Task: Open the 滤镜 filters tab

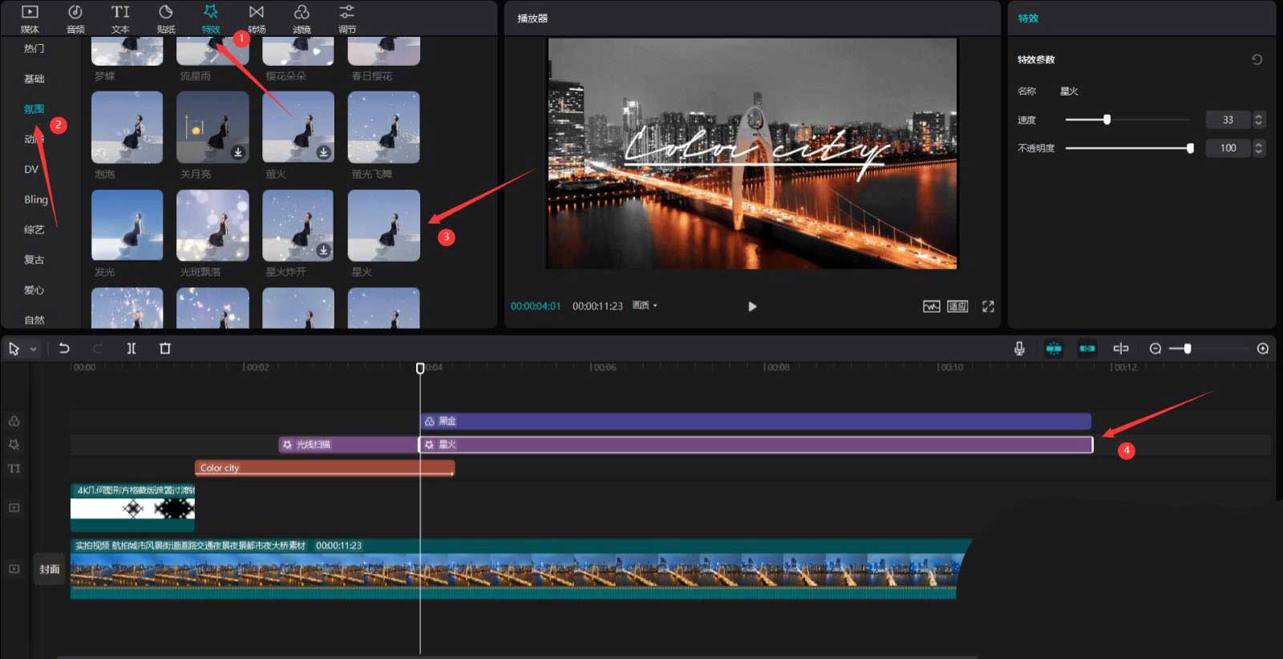Action: [x=302, y=18]
